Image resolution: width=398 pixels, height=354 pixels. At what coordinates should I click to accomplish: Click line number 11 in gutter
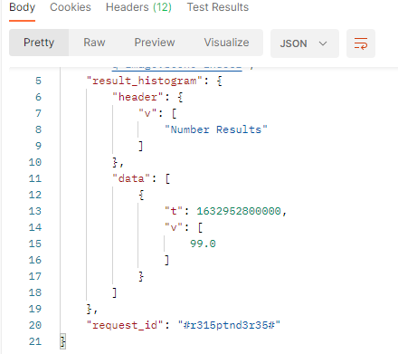tap(35, 178)
